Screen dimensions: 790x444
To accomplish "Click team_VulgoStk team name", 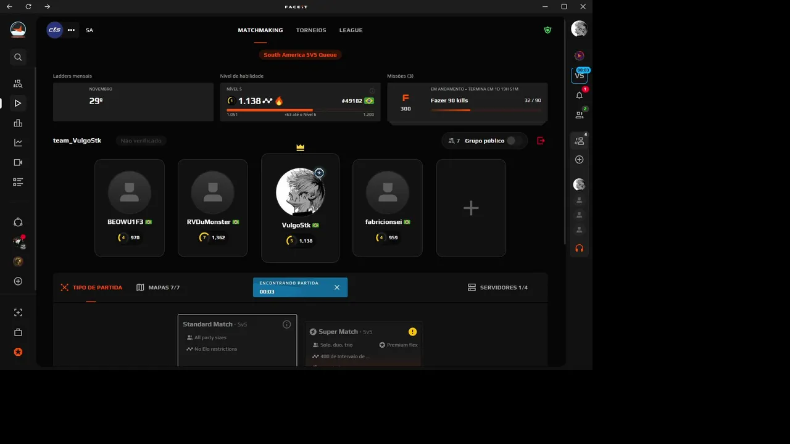I will click(x=77, y=141).
